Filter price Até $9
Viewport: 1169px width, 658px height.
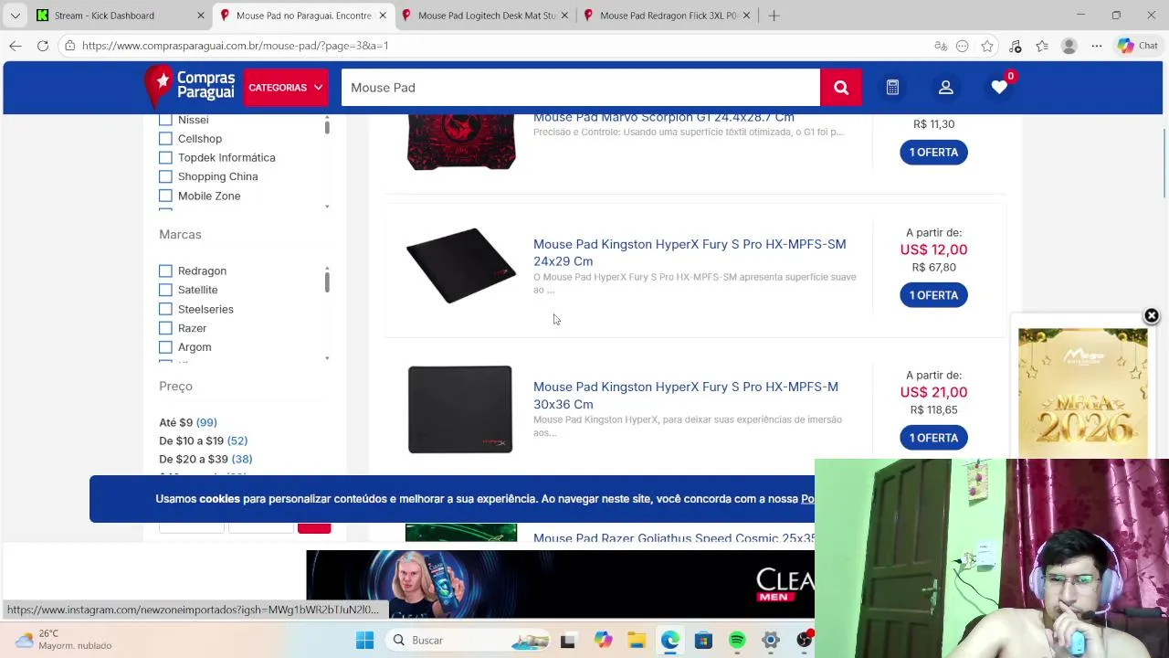click(188, 422)
